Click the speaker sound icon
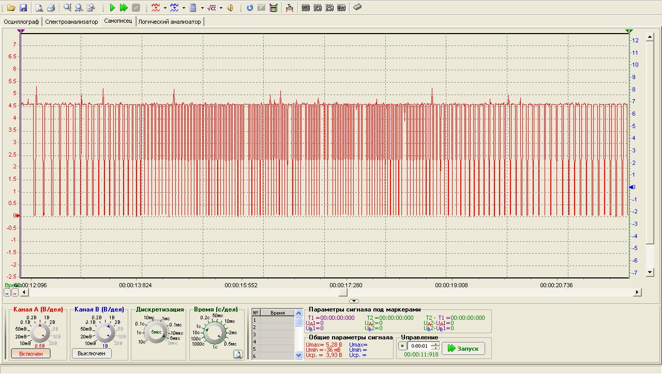 tap(230, 8)
